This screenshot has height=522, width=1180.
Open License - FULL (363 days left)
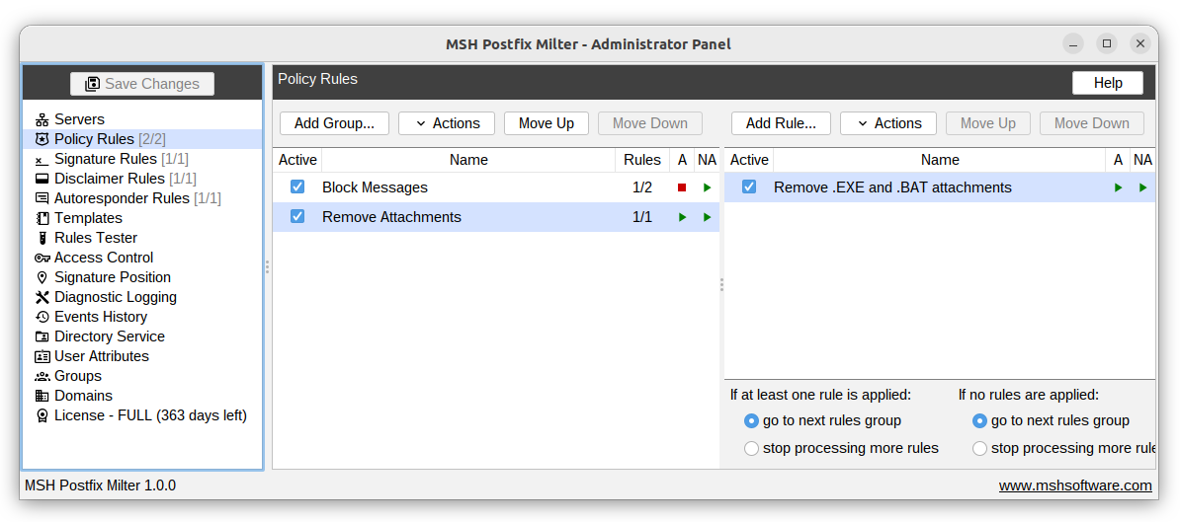[x=150, y=415]
